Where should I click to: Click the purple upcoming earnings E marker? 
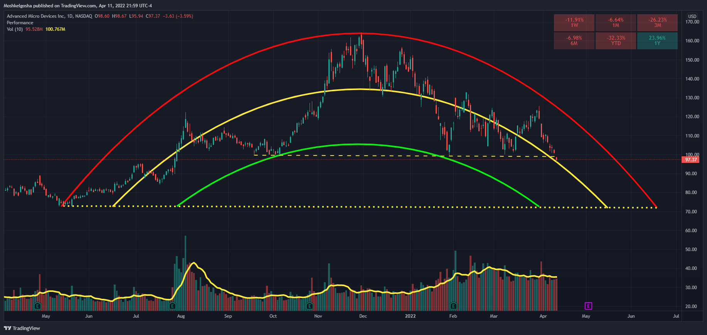tap(588, 306)
